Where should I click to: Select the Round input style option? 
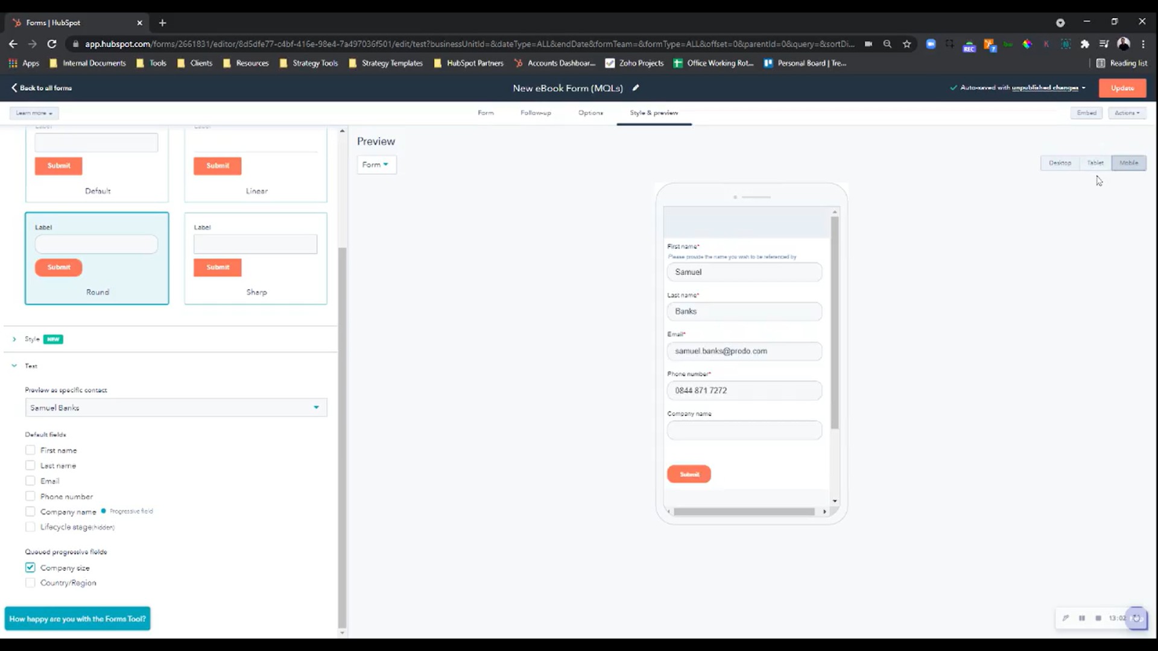[x=96, y=258]
